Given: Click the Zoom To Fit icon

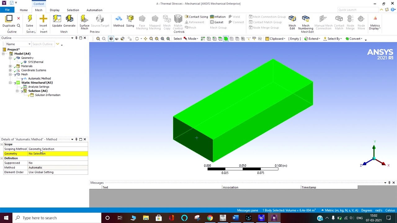Looking at the screenshot, I should pos(162,39).
